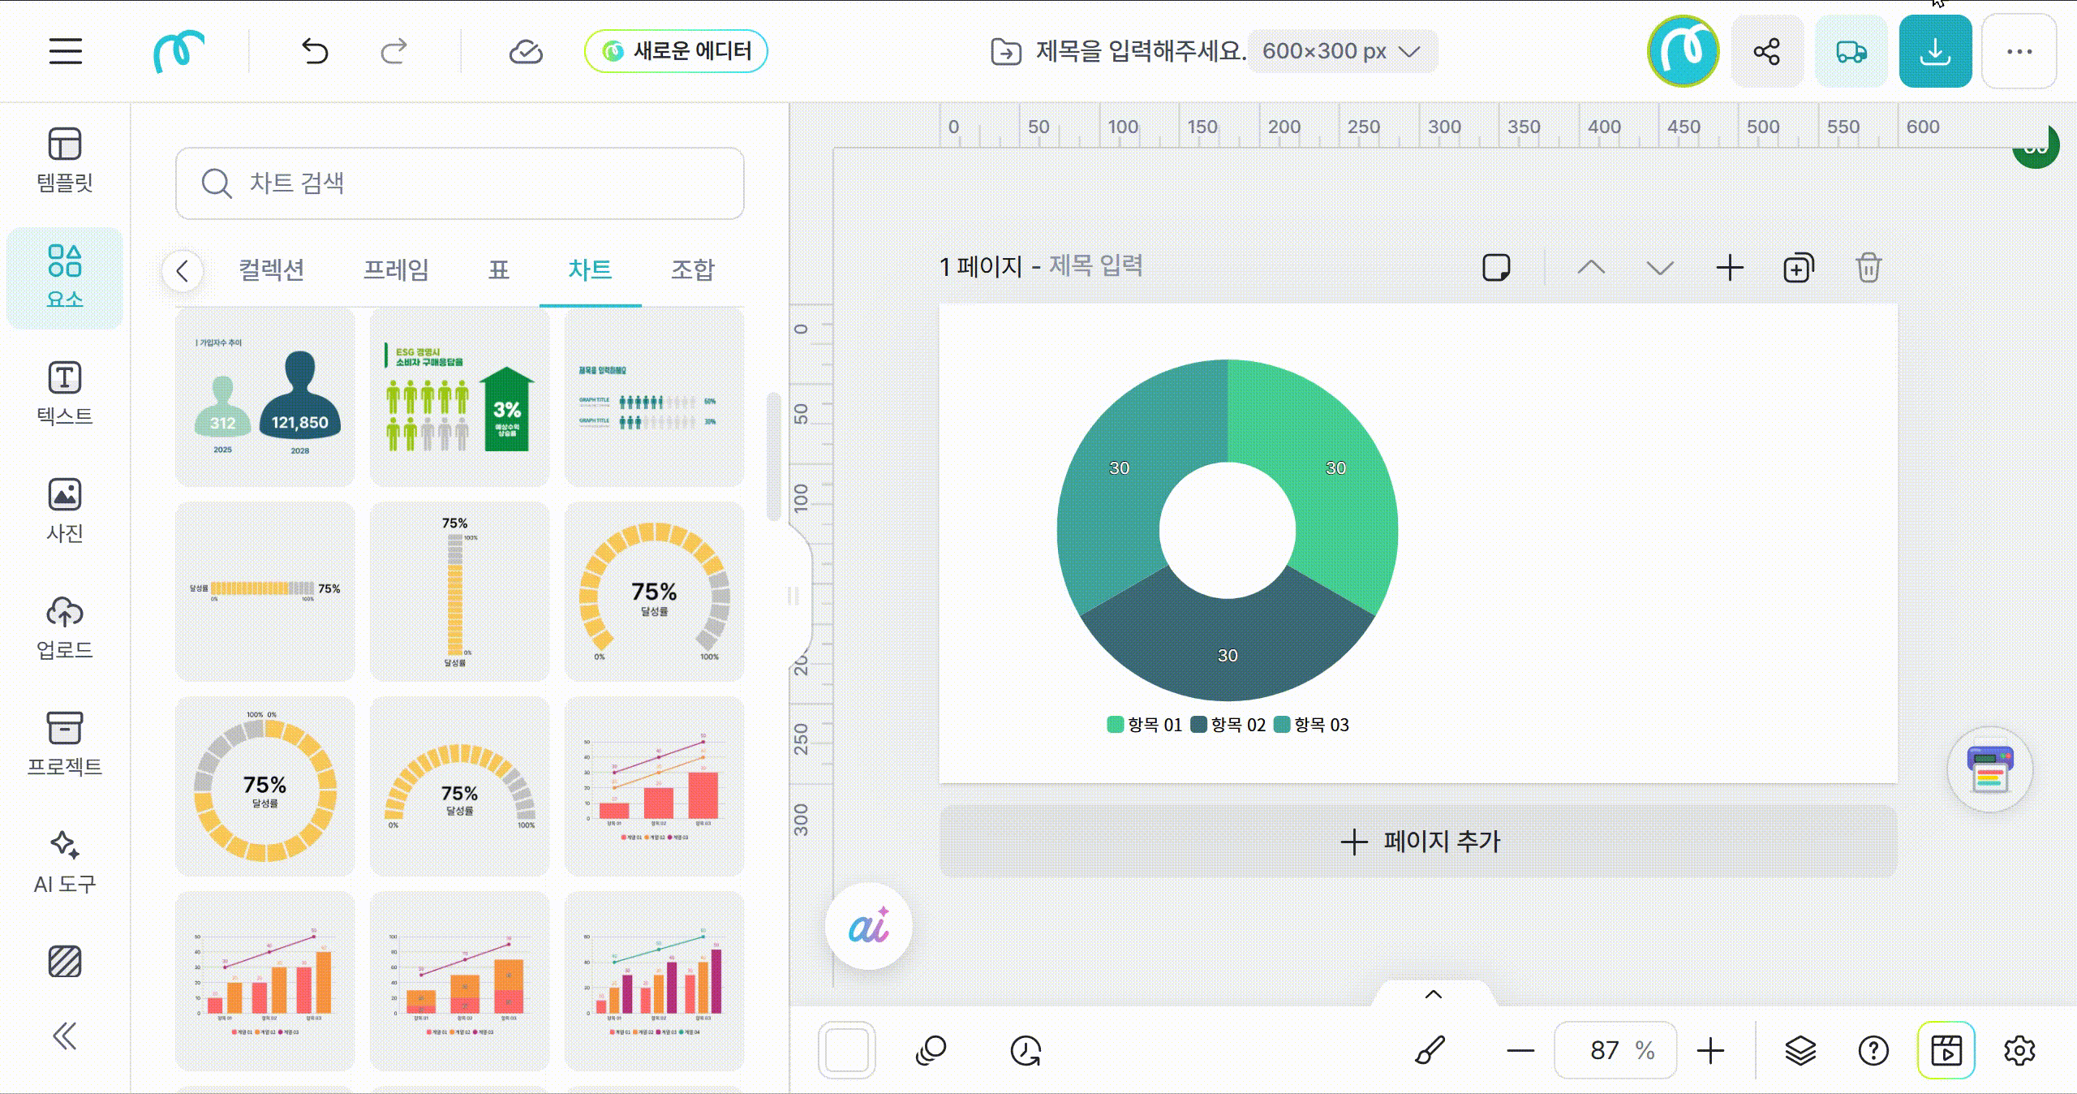Click the 차트 검색 search field
Screen dimensions: 2077x1094
[459, 183]
